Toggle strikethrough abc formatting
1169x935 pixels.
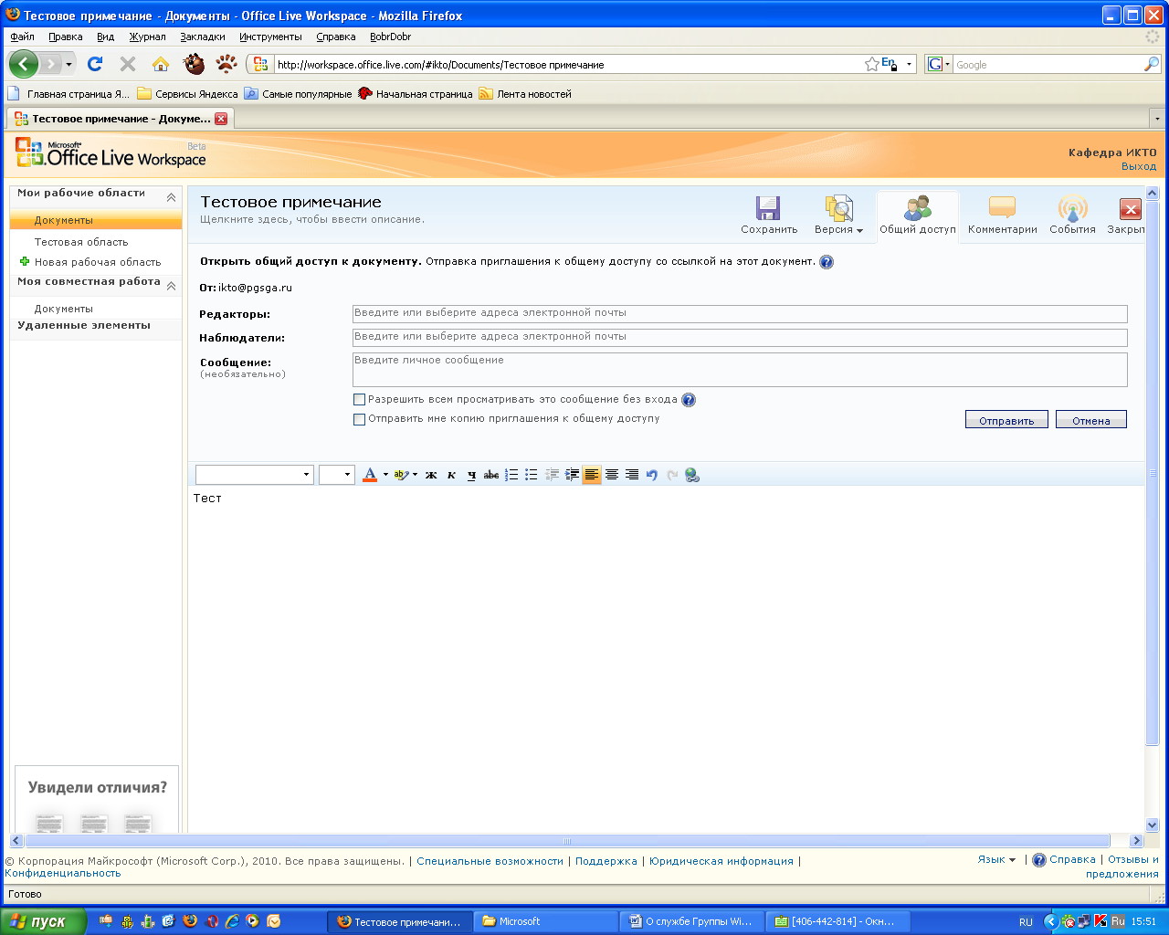(491, 475)
